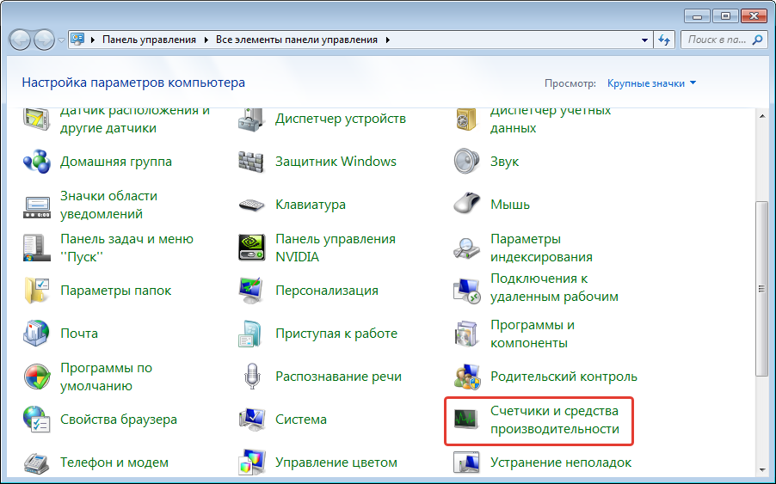Viewport: 776px width, 484px height.
Task: Click the Звук speaker icon
Action: [x=465, y=162]
